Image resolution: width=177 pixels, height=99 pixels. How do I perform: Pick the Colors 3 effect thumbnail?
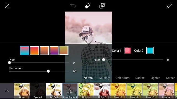150,91
